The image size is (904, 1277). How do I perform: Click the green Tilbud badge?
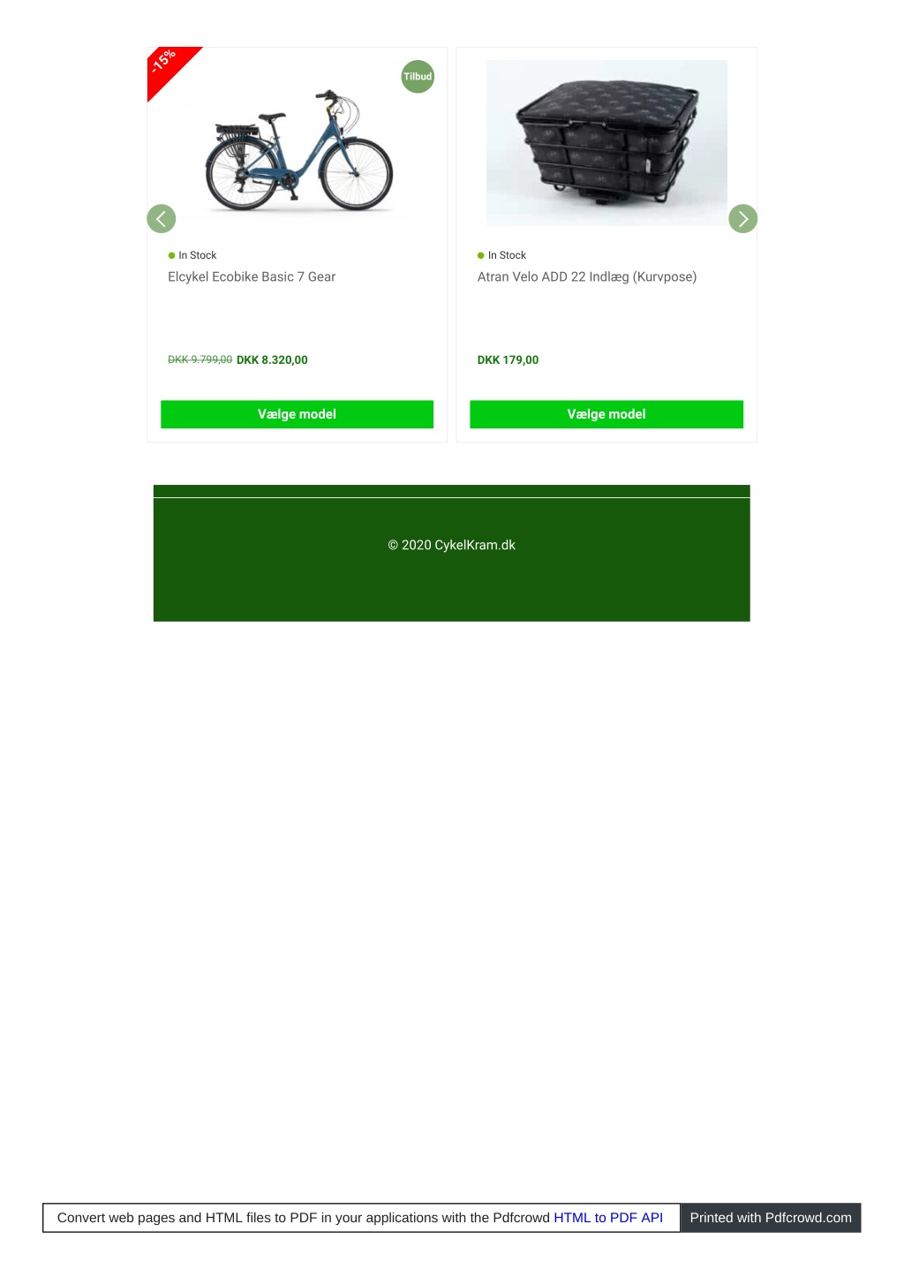click(x=418, y=77)
